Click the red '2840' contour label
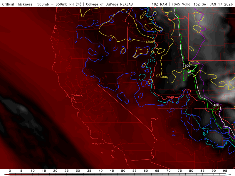 [x=170, y=97]
